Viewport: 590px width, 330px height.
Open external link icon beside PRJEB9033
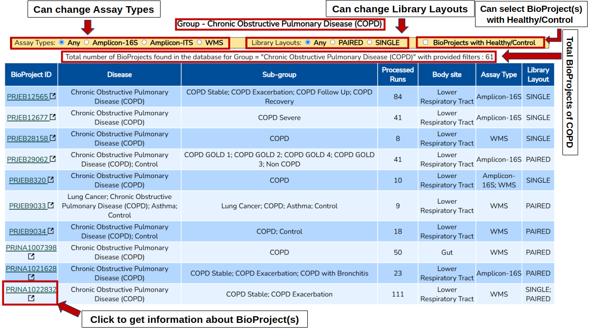pyautogui.click(x=51, y=206)
